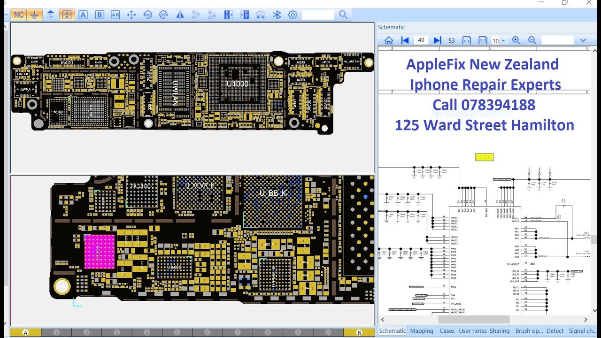Select layer B in bottom layer bar
The image size is (601, 338).
click(x=359, y=332)
